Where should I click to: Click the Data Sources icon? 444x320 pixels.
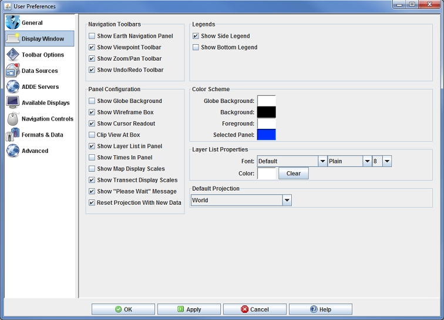click(13, 71)
